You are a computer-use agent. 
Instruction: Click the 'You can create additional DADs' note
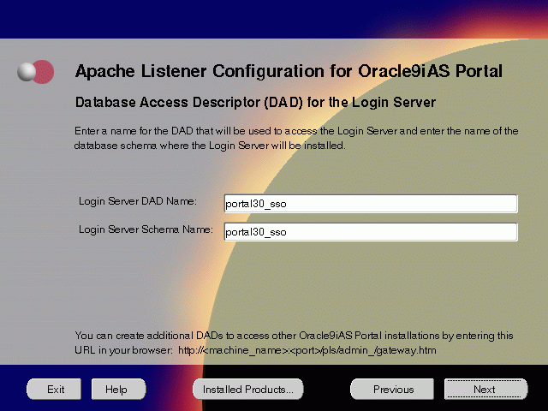(294, 342)
